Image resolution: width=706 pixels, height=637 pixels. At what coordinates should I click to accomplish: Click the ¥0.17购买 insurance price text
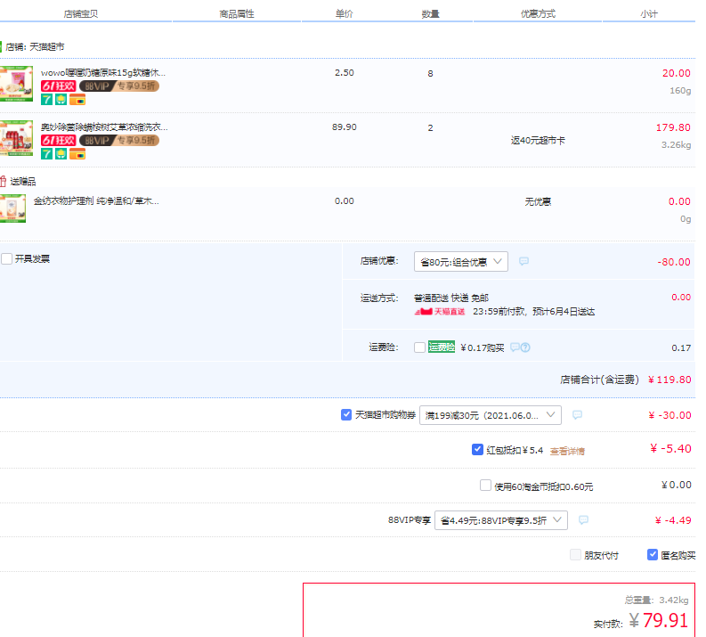[483, 347]
